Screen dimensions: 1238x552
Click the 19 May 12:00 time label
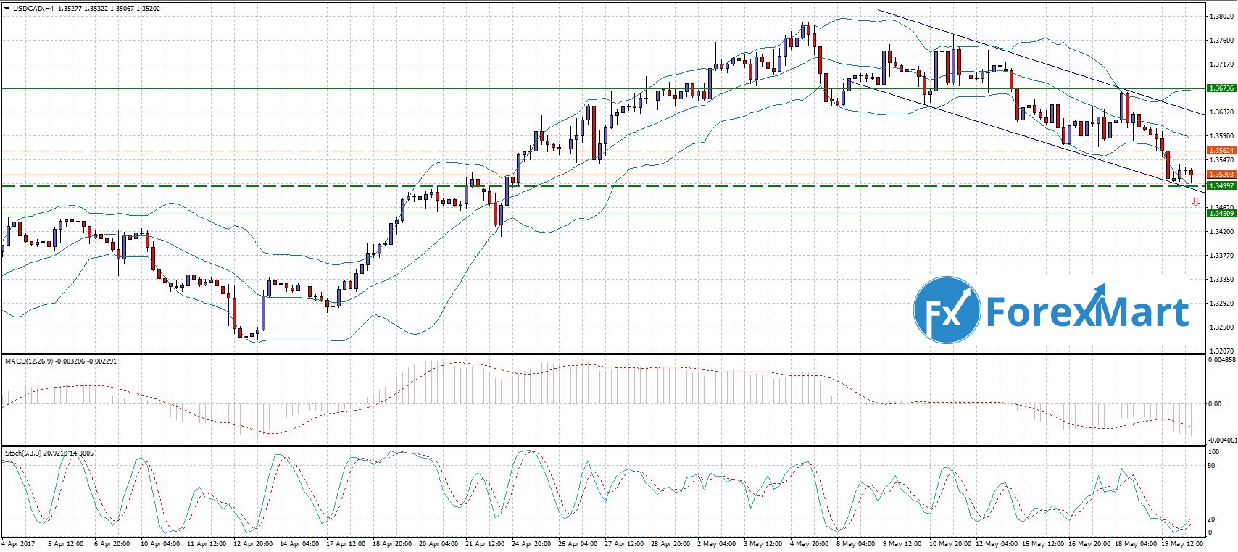click(1181, 543)
